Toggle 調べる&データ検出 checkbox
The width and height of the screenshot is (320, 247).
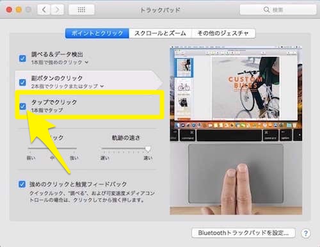coord(22,58)
